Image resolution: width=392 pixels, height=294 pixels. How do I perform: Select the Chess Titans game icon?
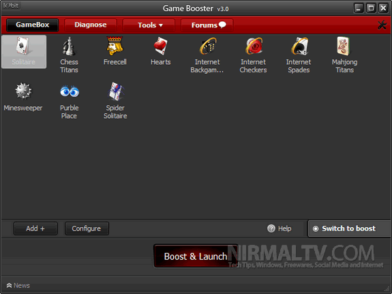coord(69,46)
